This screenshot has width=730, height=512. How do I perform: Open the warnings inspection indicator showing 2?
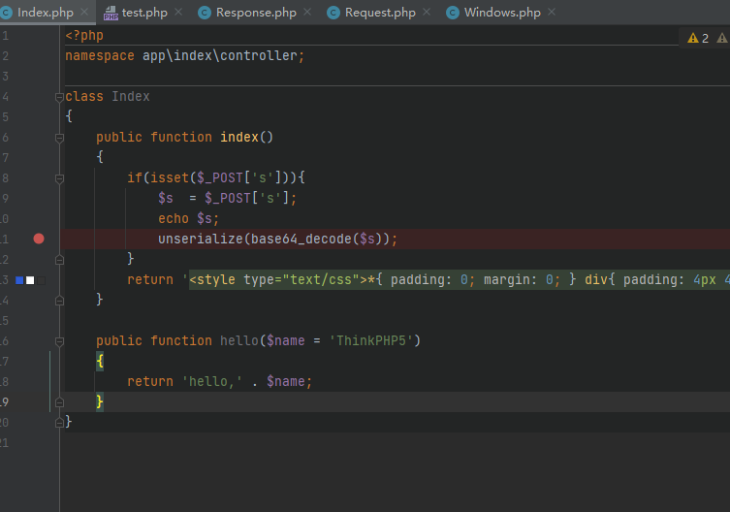pyautogui.click(x=698, y=38)
